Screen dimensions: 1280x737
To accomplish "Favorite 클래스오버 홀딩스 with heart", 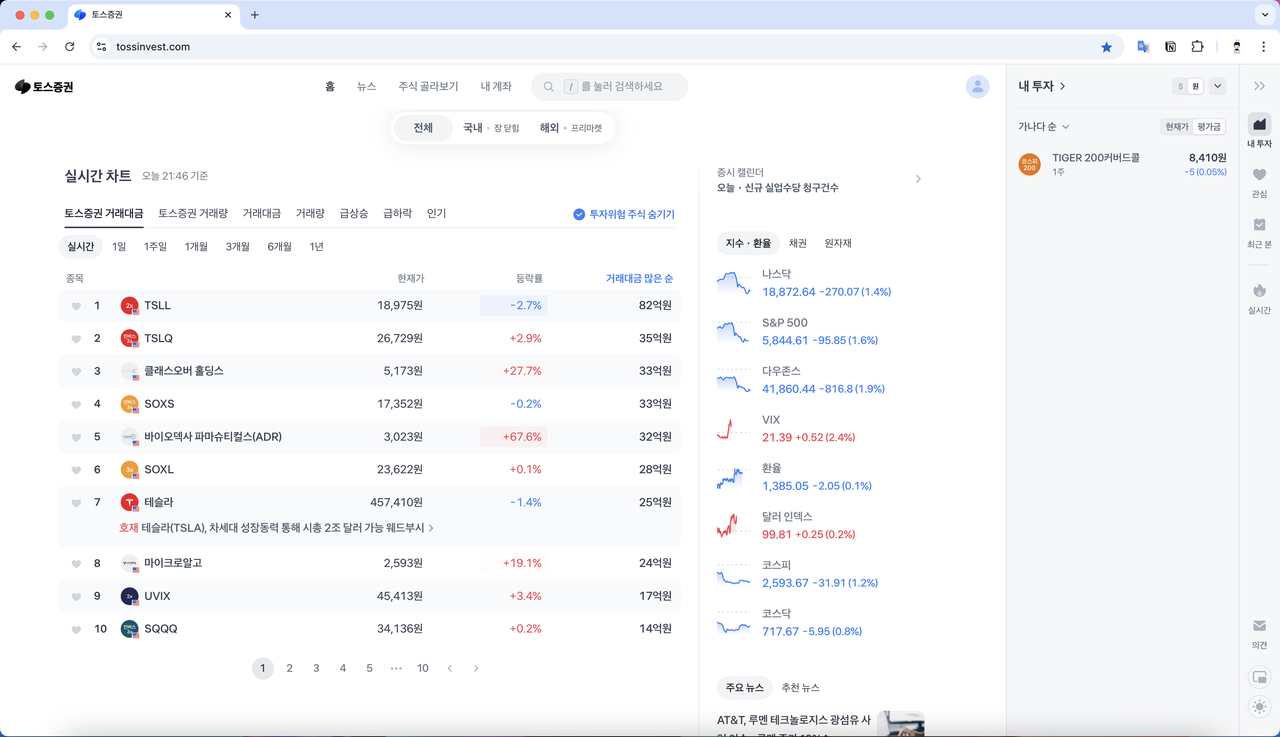I will point(76,371).
